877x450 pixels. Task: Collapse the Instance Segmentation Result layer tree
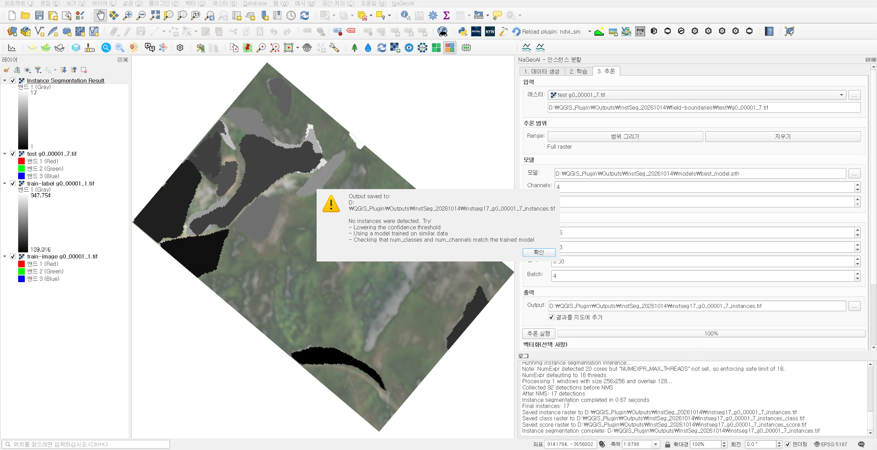(5, 81)
